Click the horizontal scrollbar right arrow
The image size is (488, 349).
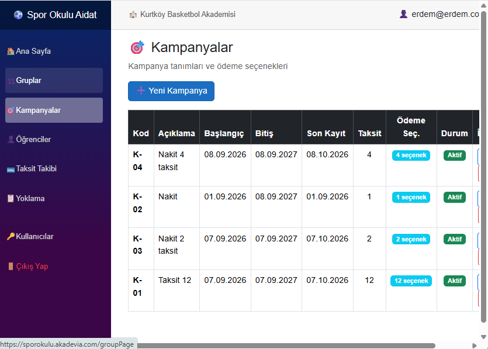475,345
